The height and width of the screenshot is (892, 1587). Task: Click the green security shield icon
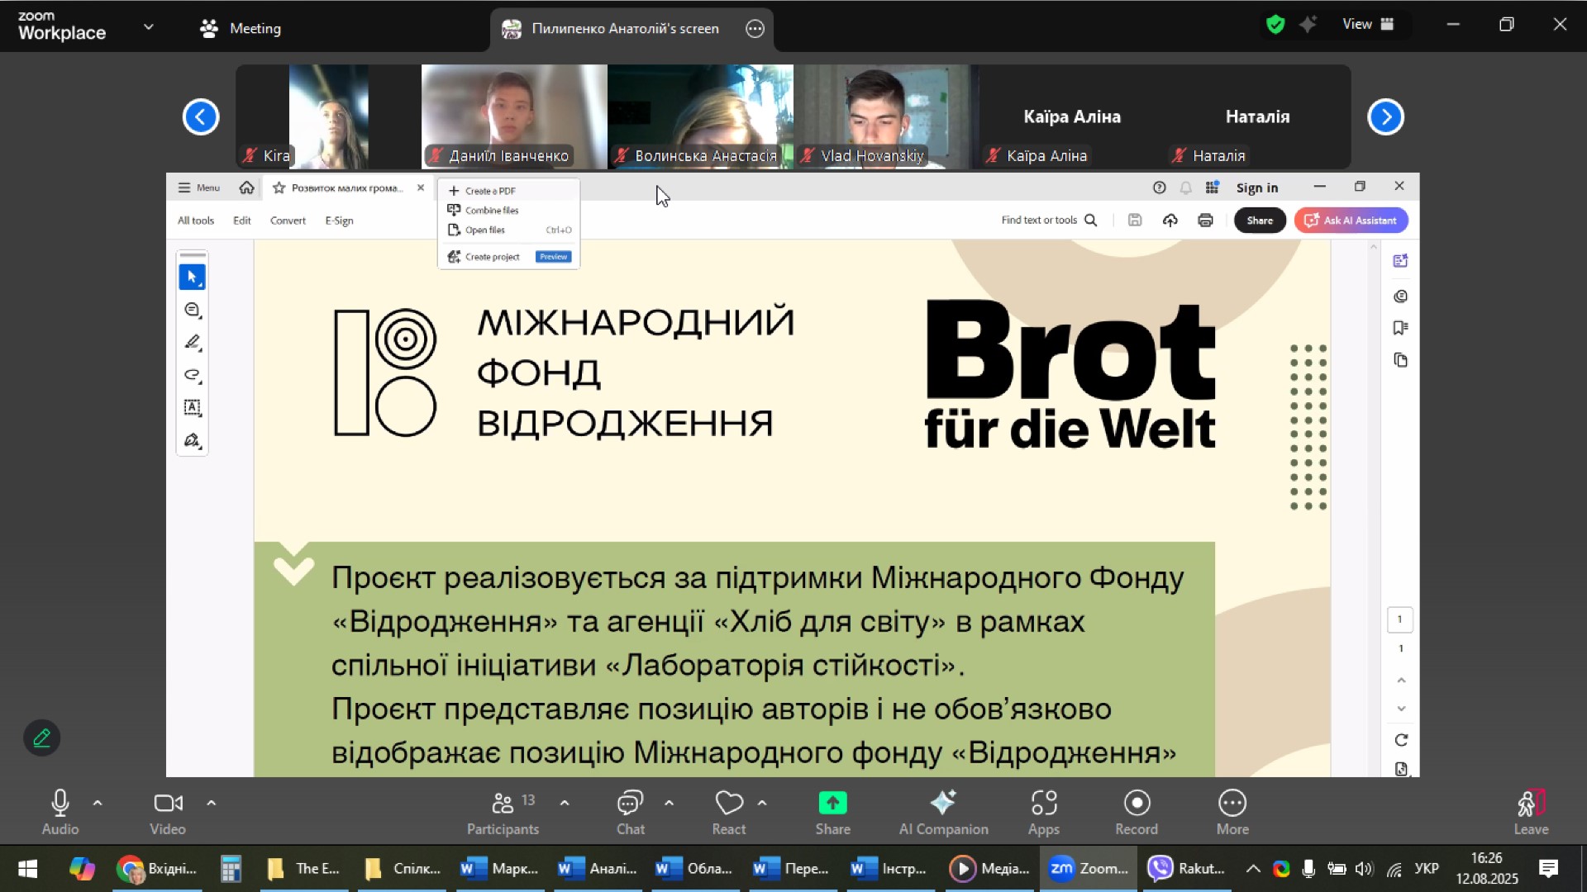click(x=1275, y=25)
